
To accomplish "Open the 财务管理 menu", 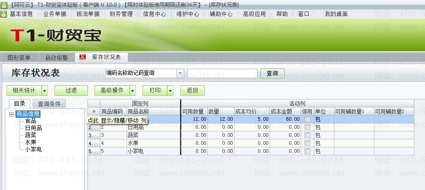I will click(x=121, y=14).
